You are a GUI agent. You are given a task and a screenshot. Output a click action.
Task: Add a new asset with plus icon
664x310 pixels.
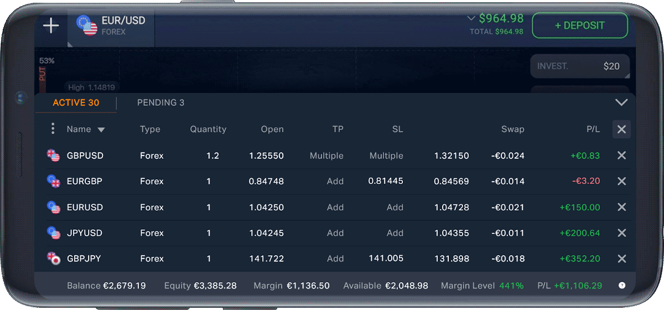pyautogui.click(x=51, y=25)
